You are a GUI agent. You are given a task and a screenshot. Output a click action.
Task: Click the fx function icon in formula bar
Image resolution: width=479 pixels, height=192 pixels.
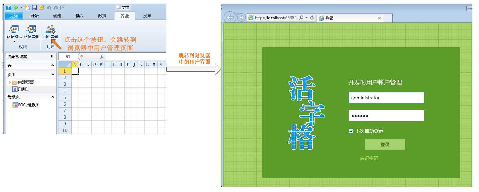[102, 57]
